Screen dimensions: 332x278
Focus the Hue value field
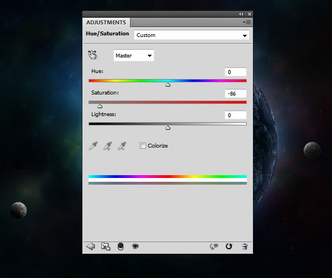pyautogui.click(x=236, y=72)
